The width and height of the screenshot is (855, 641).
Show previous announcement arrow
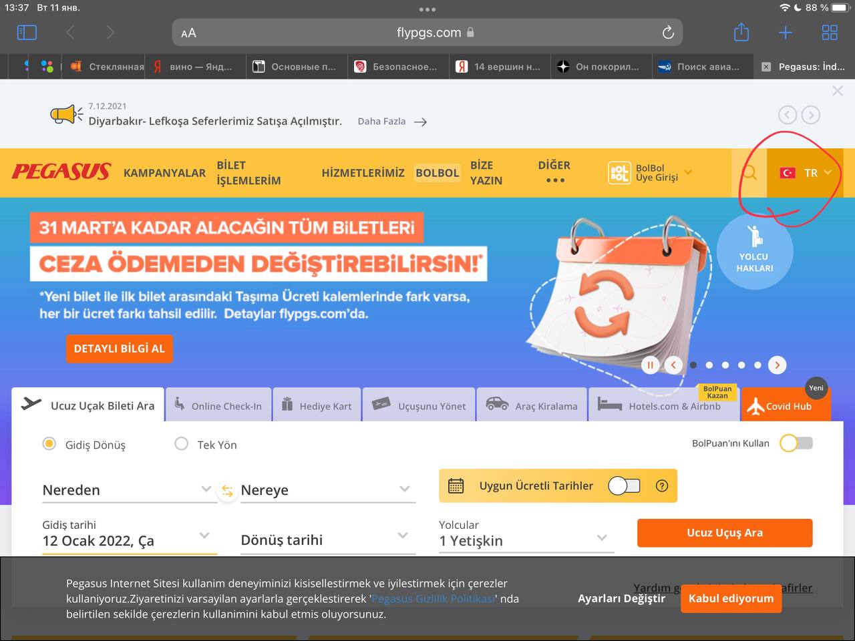click(x=788, y=115)
